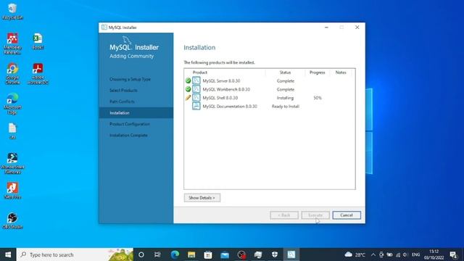Click green checkmark beside MySQL Workbench

click(x=188, y=89)
